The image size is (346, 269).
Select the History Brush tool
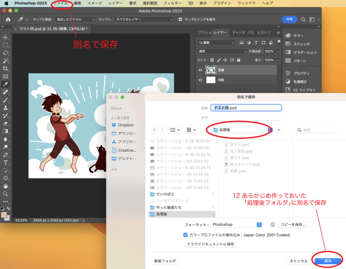coord(5,116)
